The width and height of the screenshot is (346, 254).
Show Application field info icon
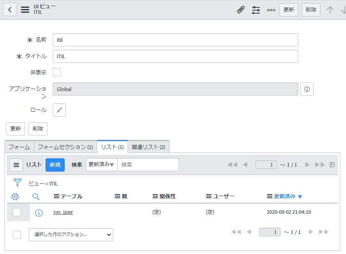307,89
